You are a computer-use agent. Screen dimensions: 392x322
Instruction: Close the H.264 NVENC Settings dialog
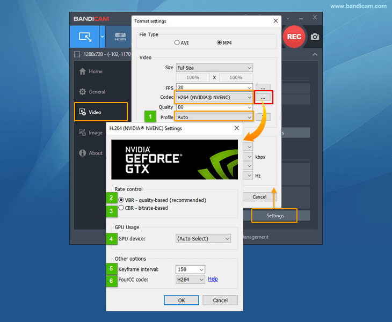[x=236, y=128]
